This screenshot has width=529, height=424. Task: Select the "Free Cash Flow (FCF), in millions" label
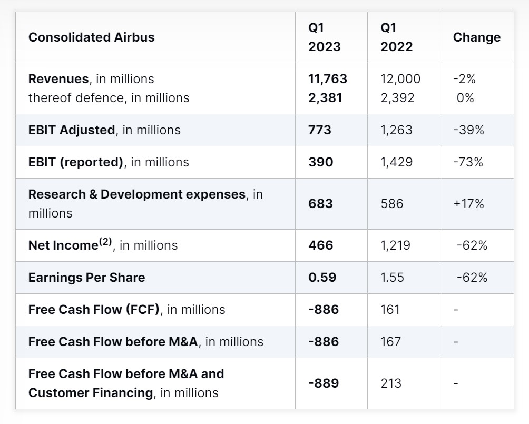click(x=126, y=310)
